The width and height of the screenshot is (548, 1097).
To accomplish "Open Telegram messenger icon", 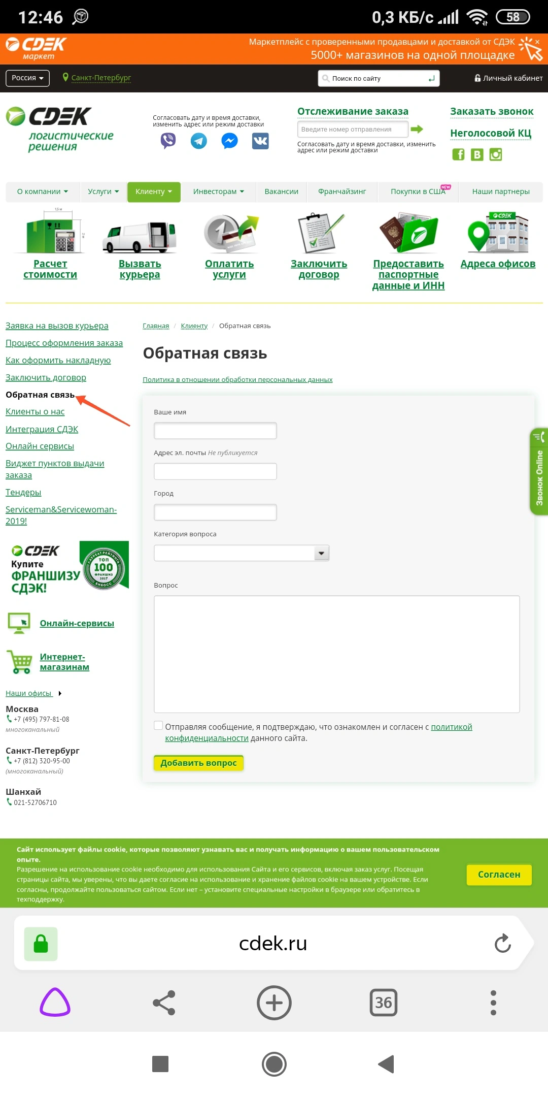I will [199, 141].
